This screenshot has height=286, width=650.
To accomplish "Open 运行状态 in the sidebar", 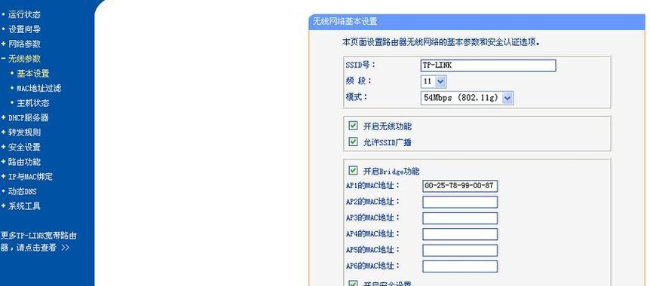I will (x=24, y=14).
